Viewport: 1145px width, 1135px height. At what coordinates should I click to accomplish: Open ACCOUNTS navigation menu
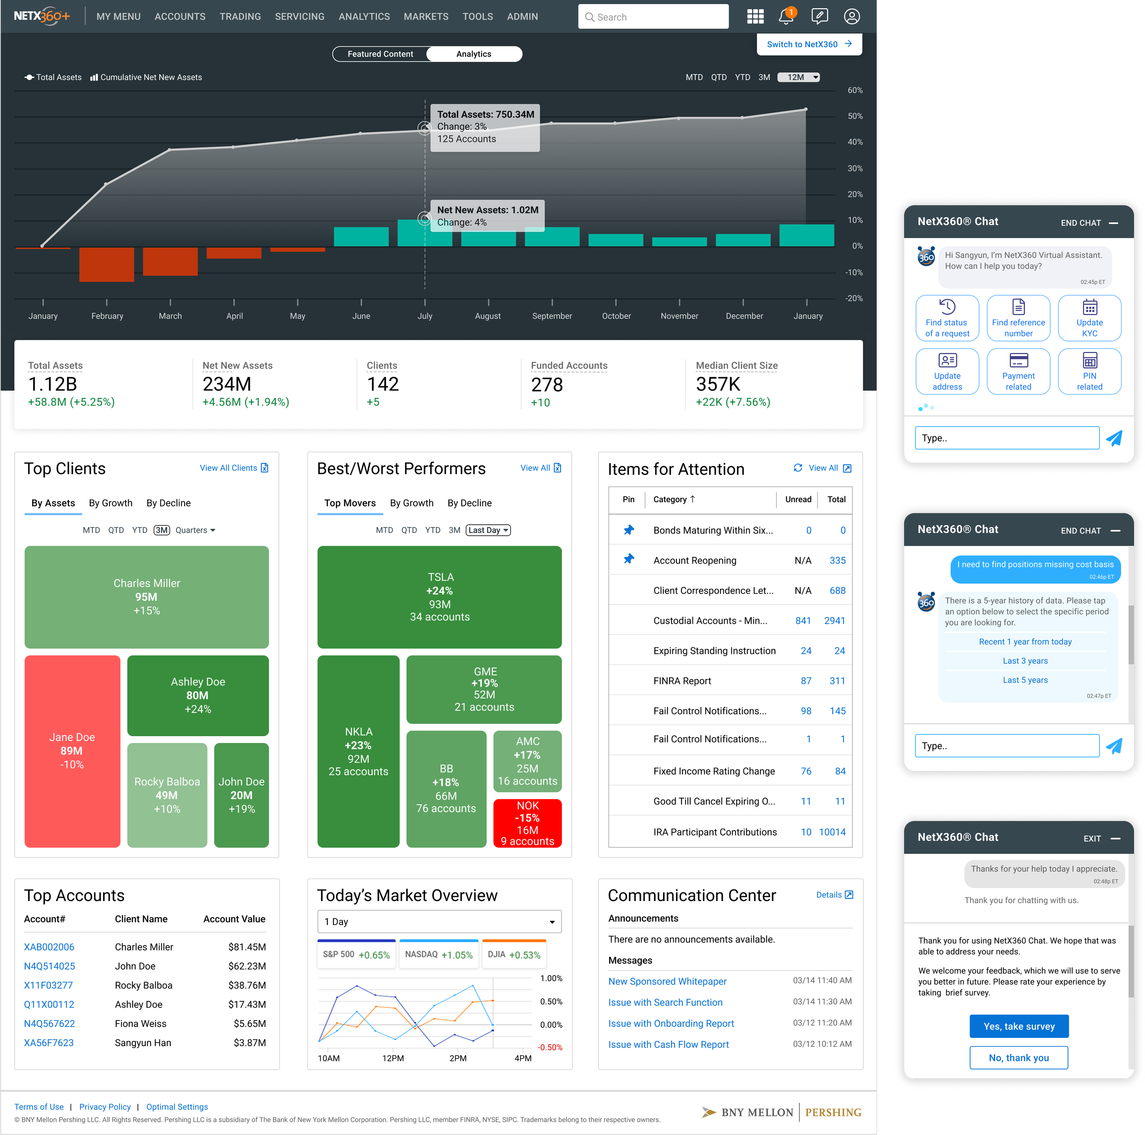pyautogui.click(x=180, y=16)
